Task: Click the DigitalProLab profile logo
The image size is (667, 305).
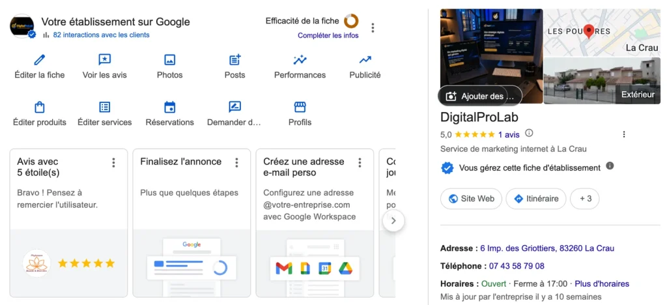Action: [23, 26]
